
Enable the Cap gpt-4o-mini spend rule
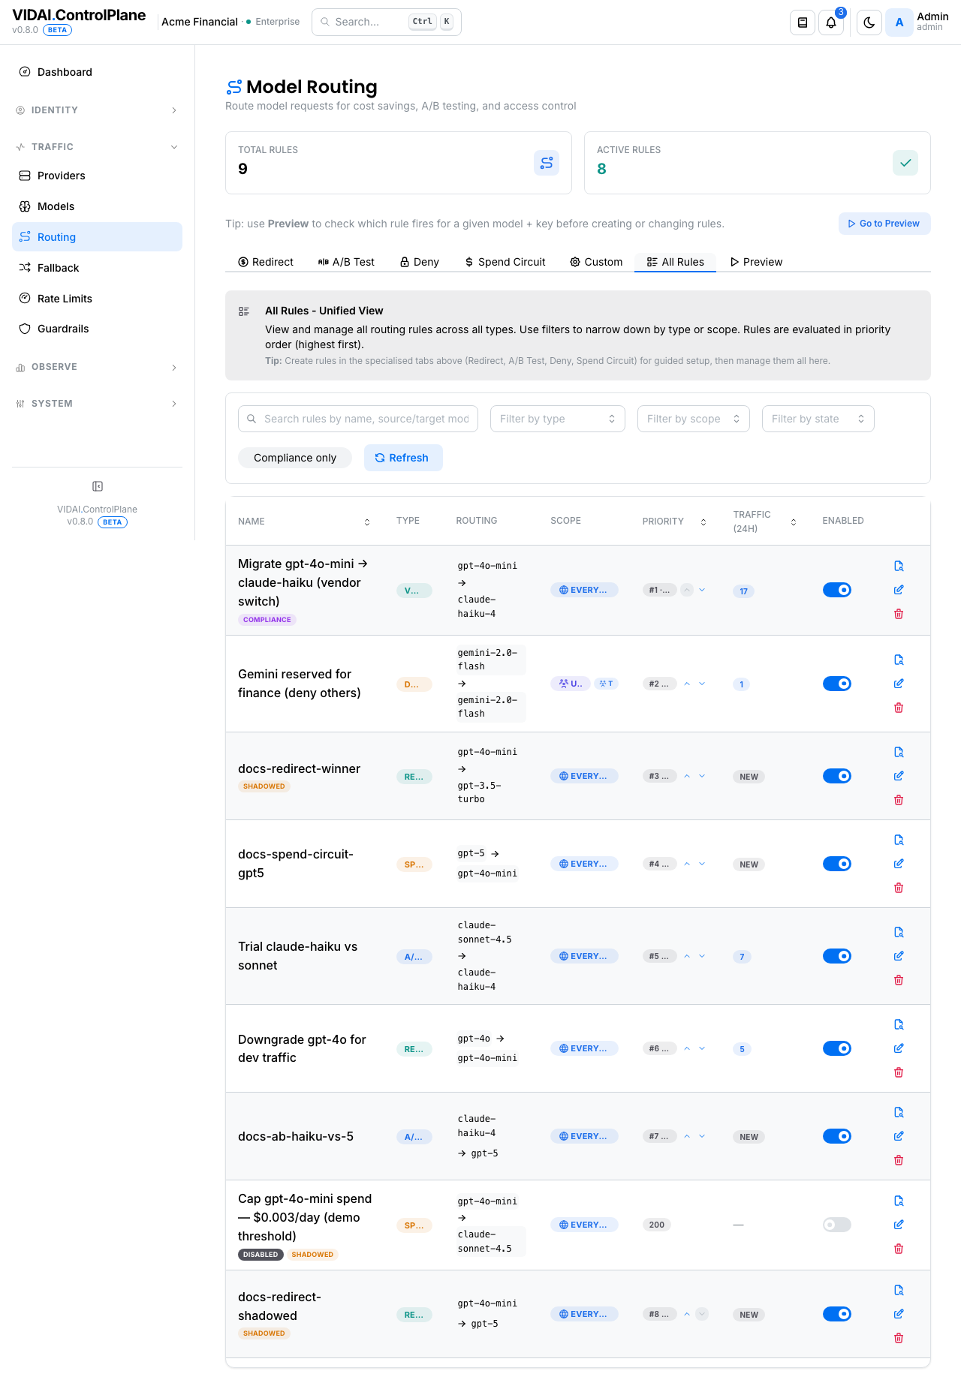click(837, 1225)
